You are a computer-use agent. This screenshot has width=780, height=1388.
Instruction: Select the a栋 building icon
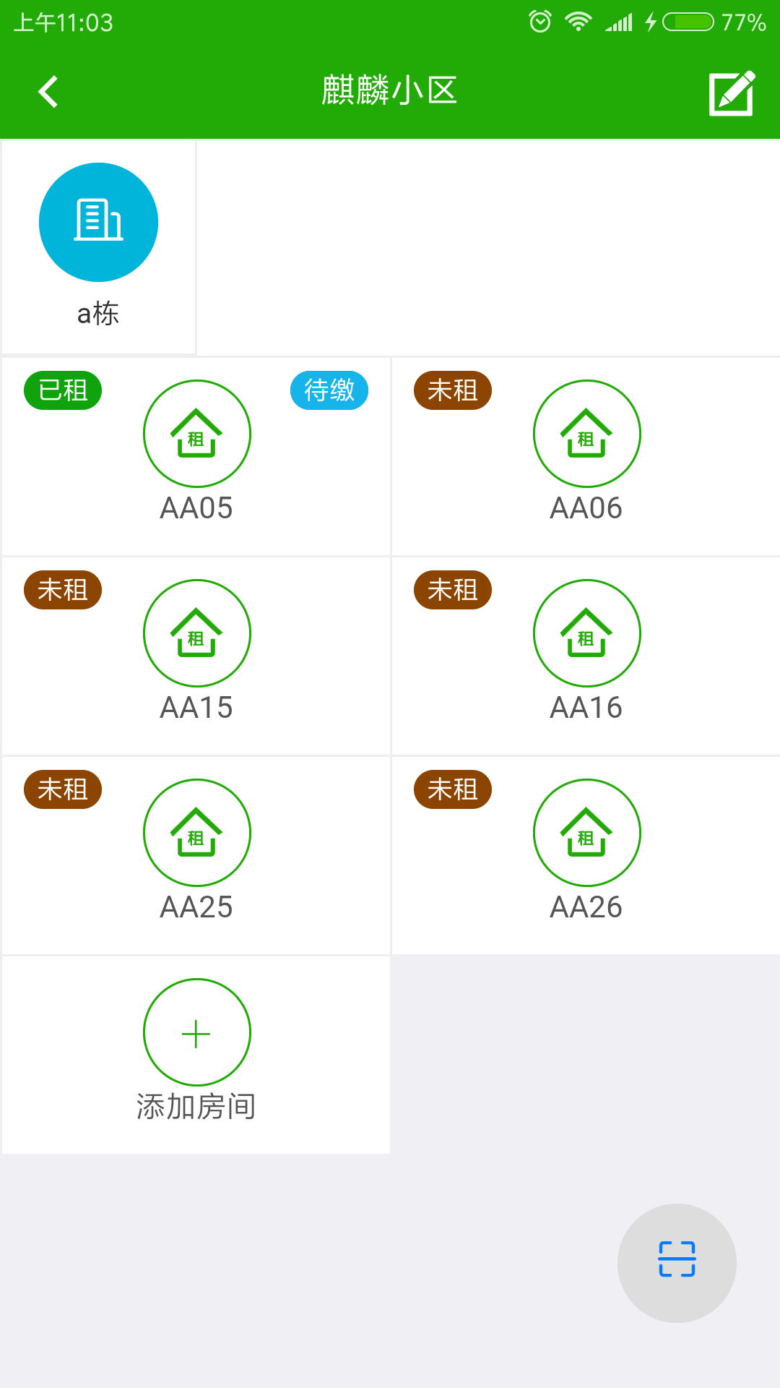[x=98, y=222]
